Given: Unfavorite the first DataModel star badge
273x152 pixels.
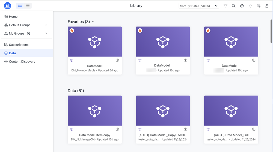Looking at the screenshot, I should pyautogui.click(x=72, y=31).
